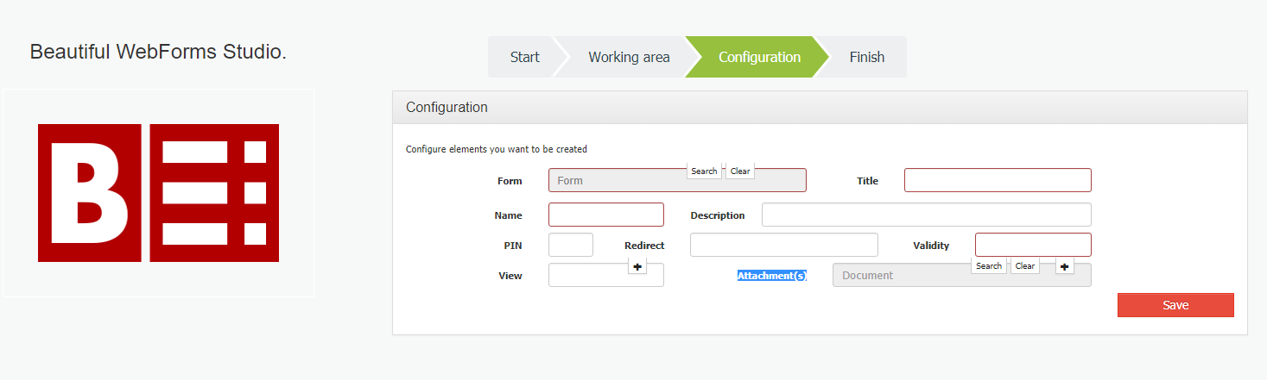1267x380 pixels.
Task: Focus the Description input field
Action: pyautogui.click(x=926, y=215)
